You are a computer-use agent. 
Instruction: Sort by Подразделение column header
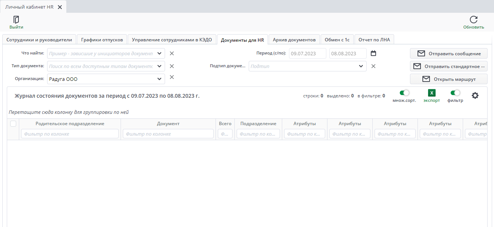pyautogui.click(x=258, y=124)
